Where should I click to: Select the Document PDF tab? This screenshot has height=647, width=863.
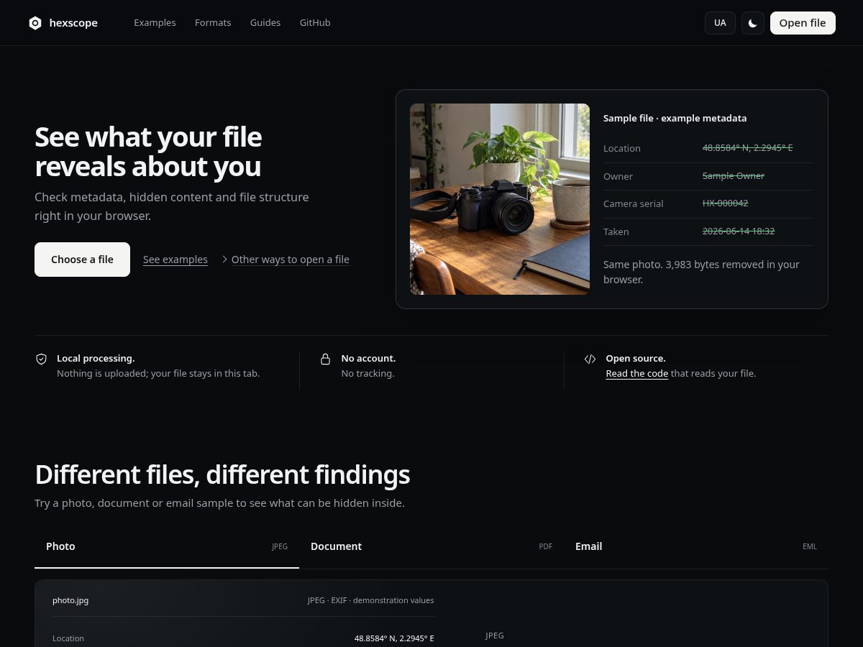coord(431,546)
